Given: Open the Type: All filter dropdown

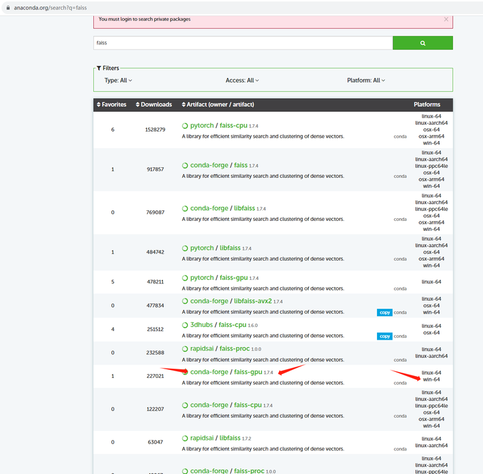Looking at the screenshot, I should point(118,81).
